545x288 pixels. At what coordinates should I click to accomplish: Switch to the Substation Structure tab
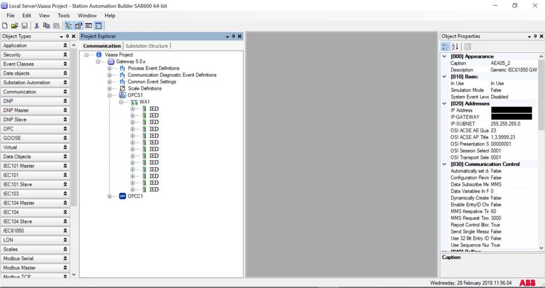click(x=147, y=46)
